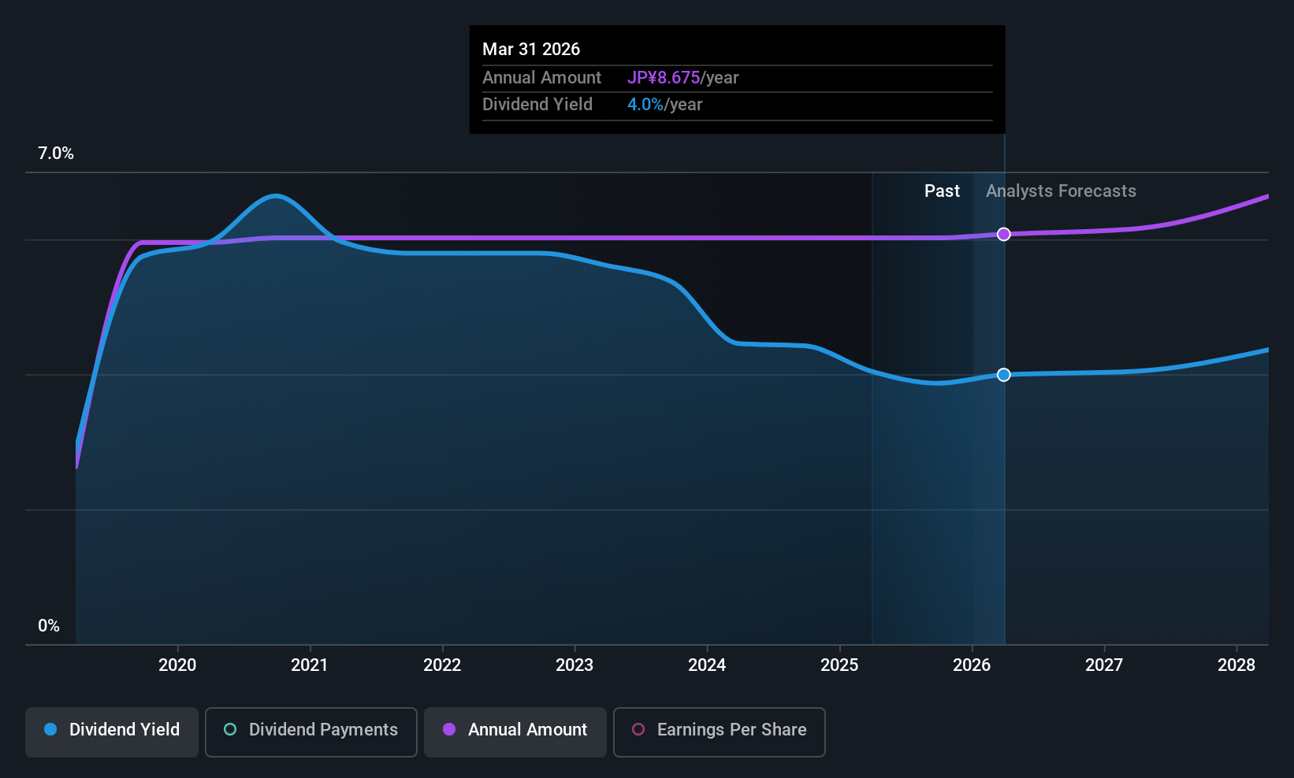1294x778 pixels.
Task: Click the blue Dividend Yield data point marker
Action: click(x=1003, y=375)
